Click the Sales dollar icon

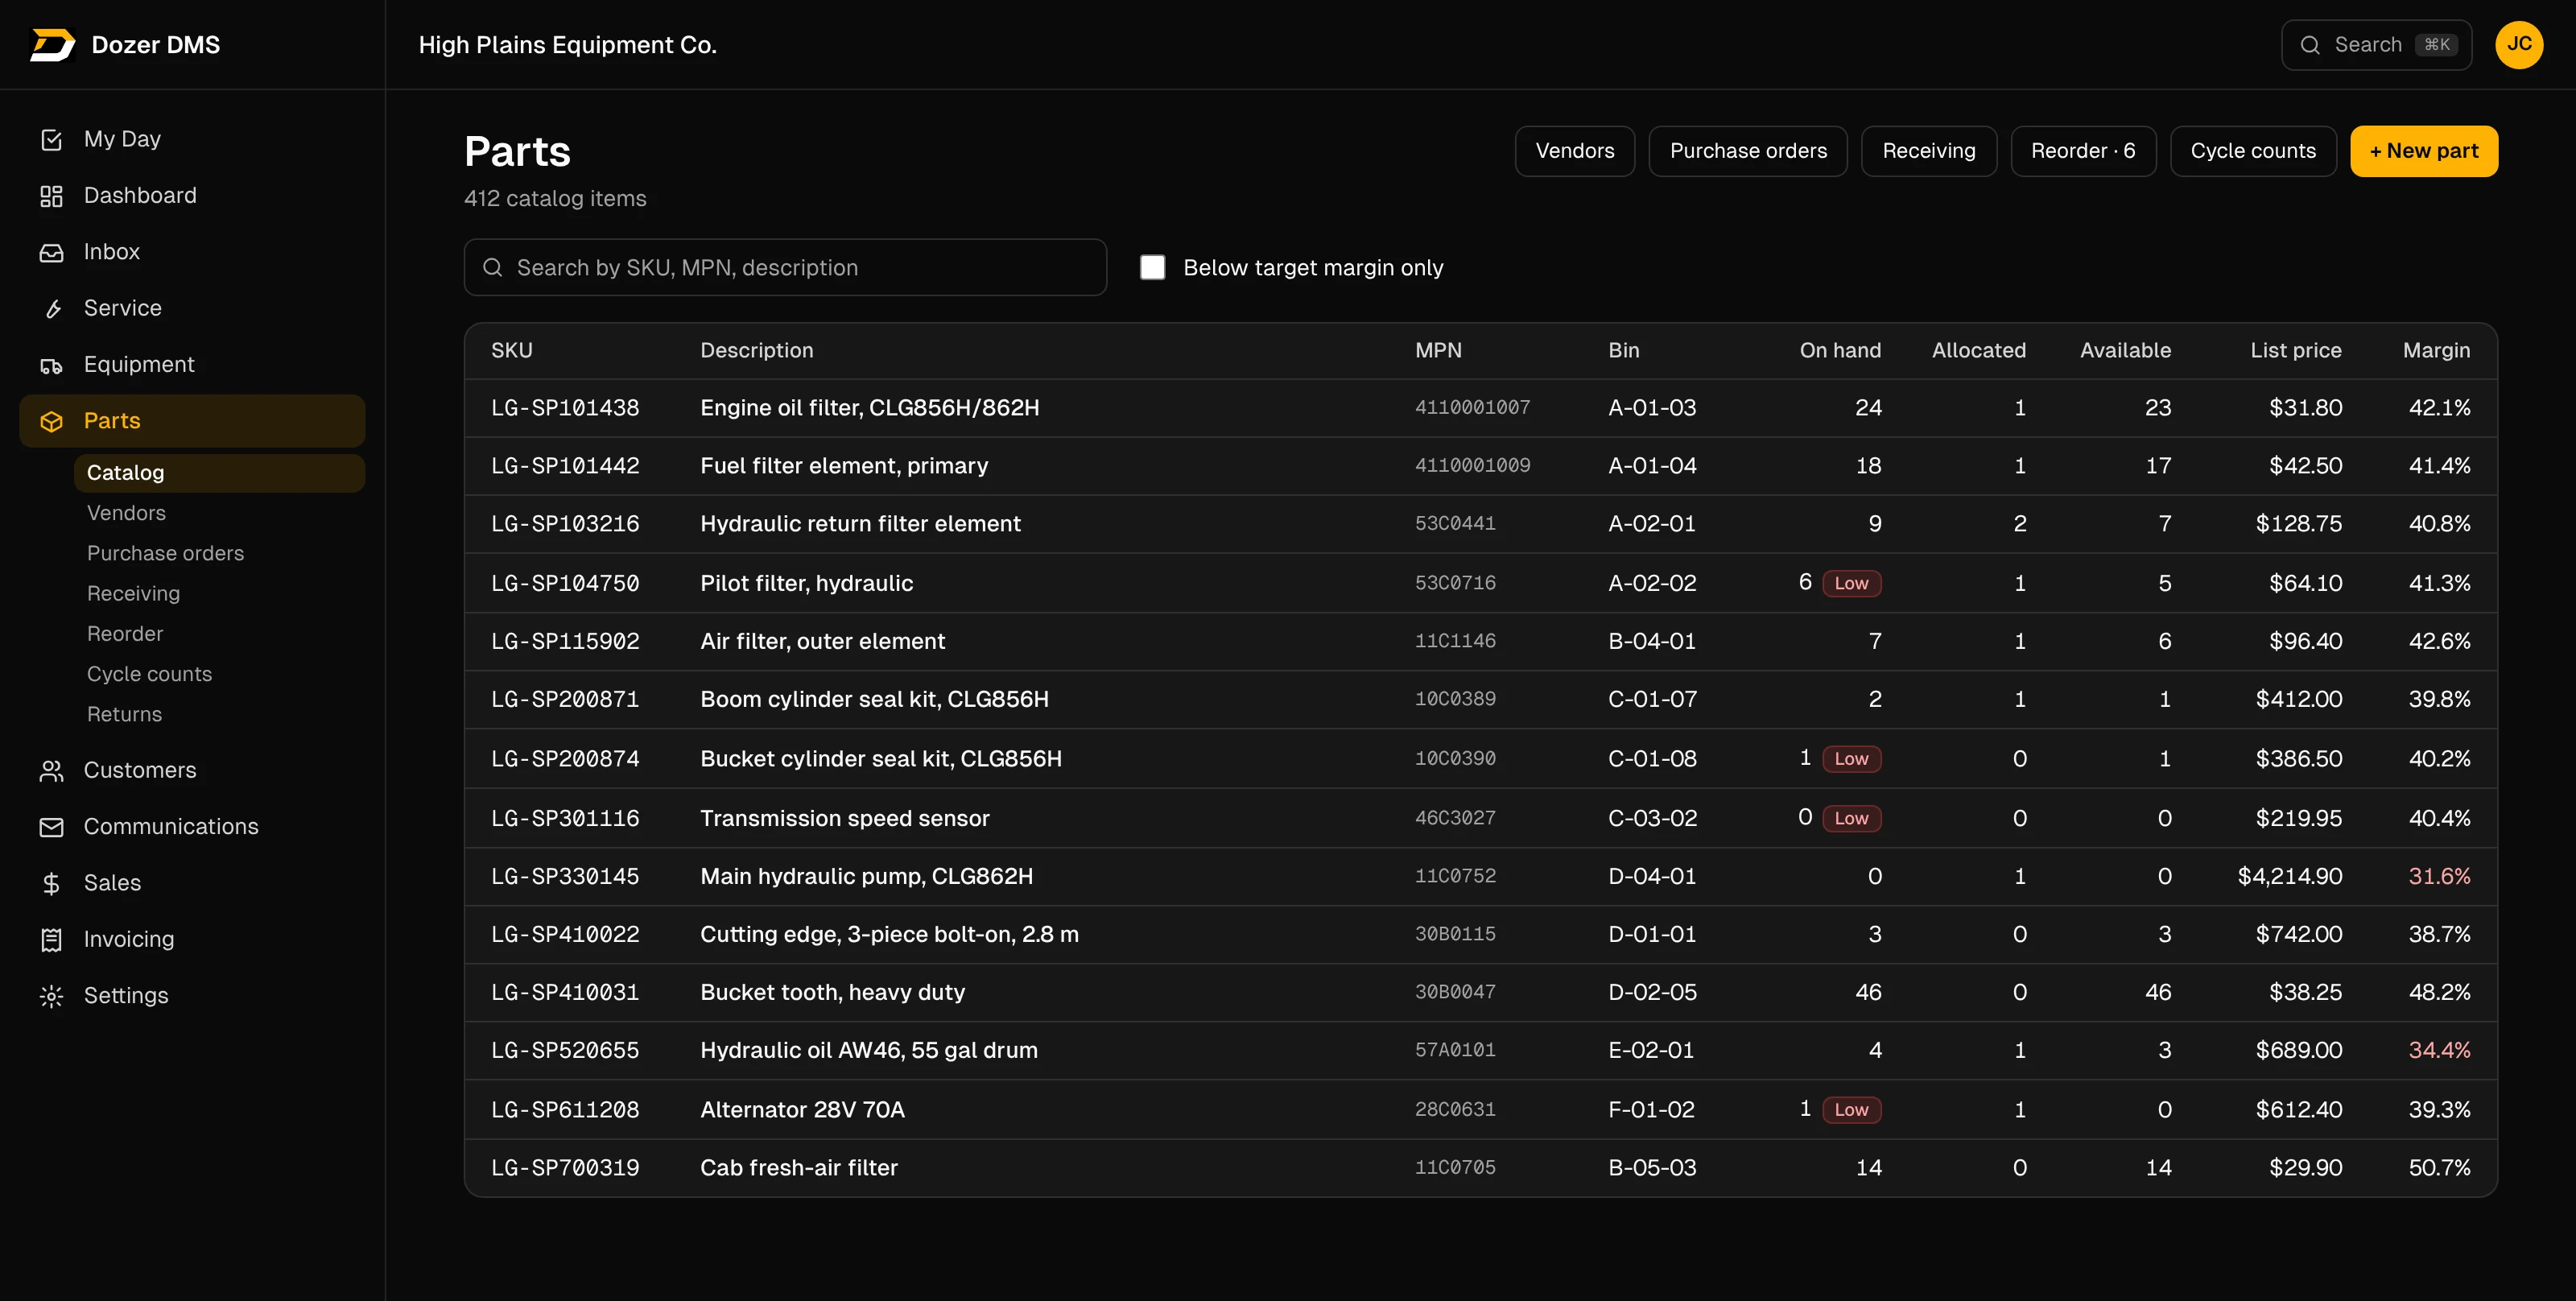coord(51,883)
